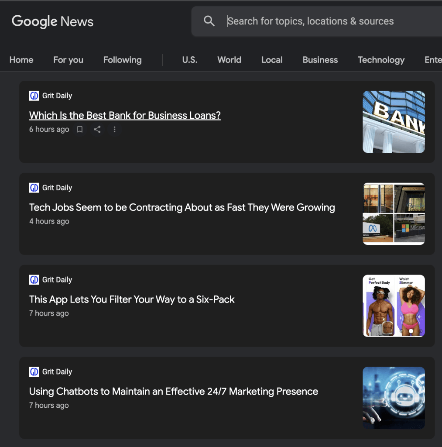The height and width of the screenshot is (447, 442).
Task: Click the Google News logo
Action: 52,21
